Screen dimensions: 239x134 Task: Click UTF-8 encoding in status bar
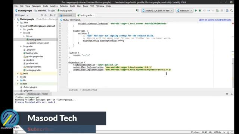tap(217, 132)
